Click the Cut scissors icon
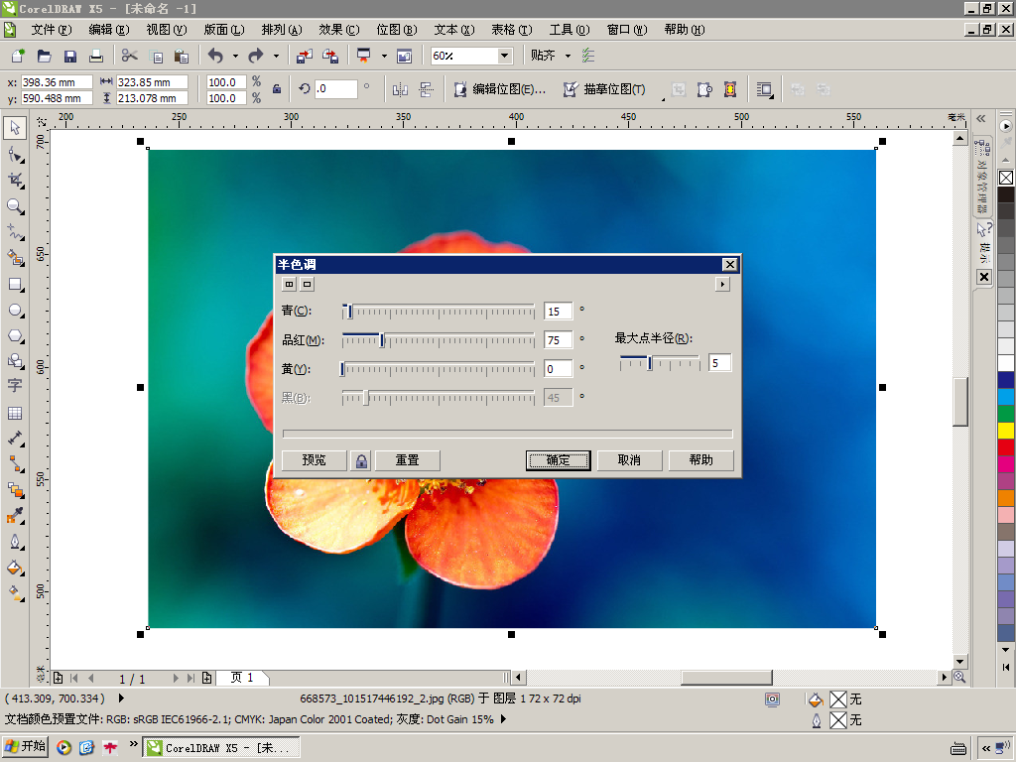1016x762 pixels. point(130,56)
